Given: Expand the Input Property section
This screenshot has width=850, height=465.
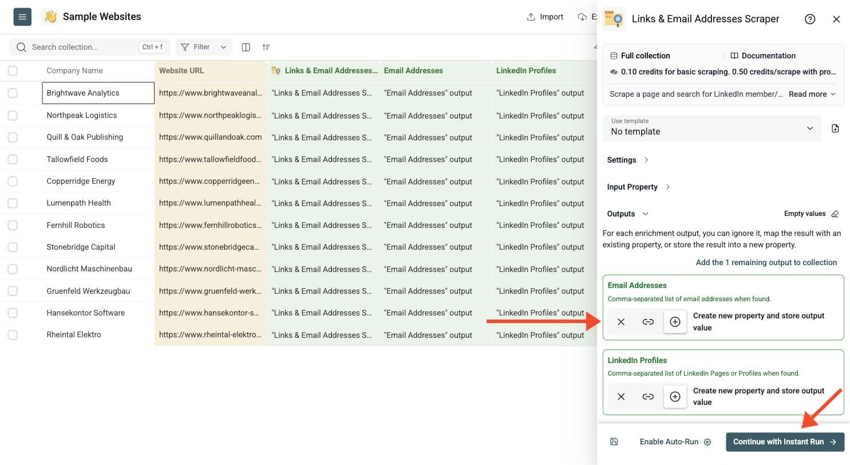Looking at the screenshot, I should (638, 187).
